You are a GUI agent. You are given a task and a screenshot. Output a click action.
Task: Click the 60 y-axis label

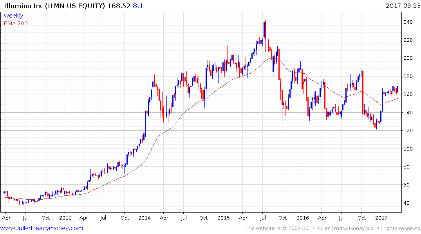coord(407,185)
